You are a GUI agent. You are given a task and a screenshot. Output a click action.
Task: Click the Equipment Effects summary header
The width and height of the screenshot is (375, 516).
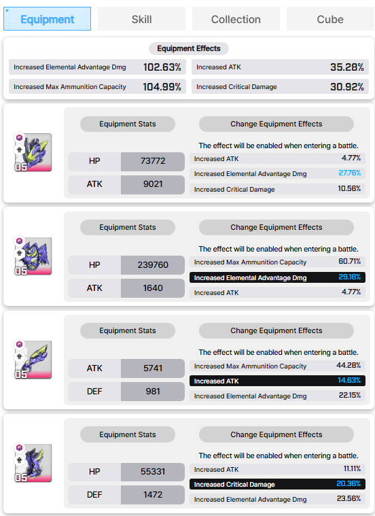pos(189,48)
